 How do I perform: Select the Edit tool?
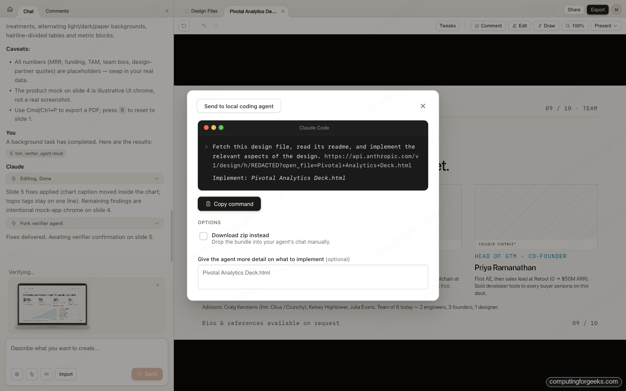[x=519, y=26]
